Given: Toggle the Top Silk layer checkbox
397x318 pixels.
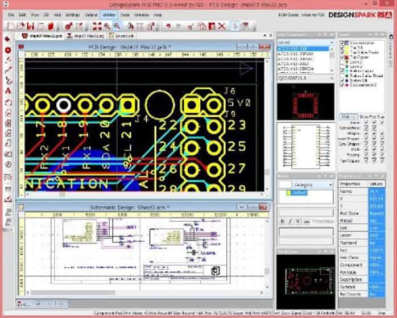Looking at the screenshot, I should [342, 48].
